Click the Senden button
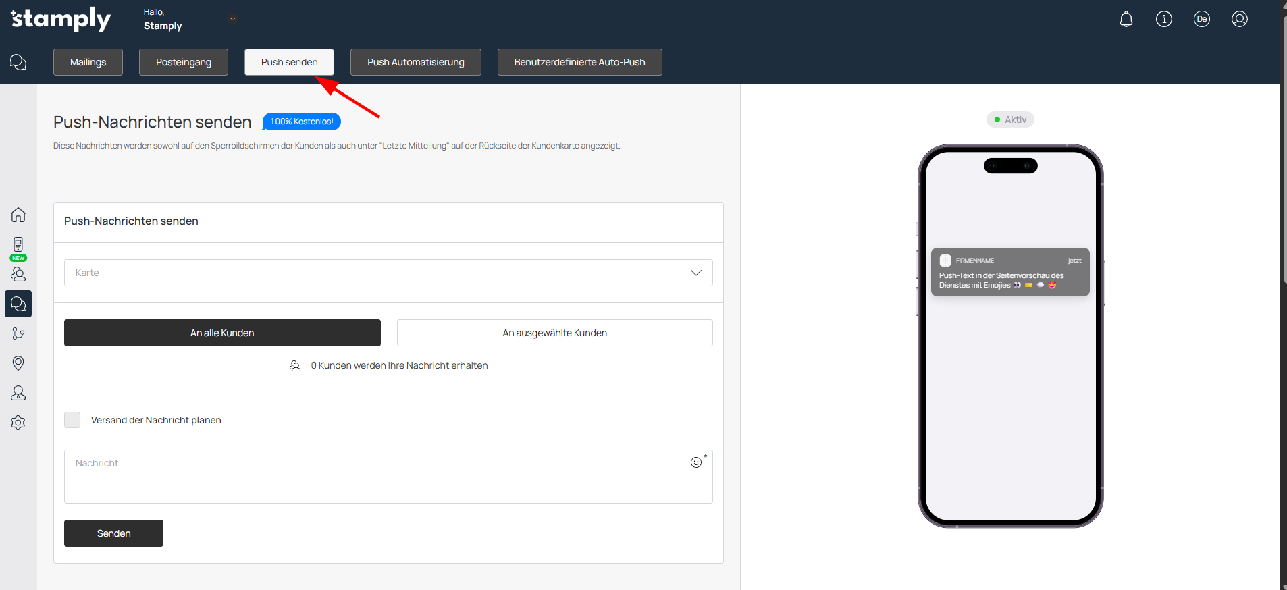 point(113,533)
